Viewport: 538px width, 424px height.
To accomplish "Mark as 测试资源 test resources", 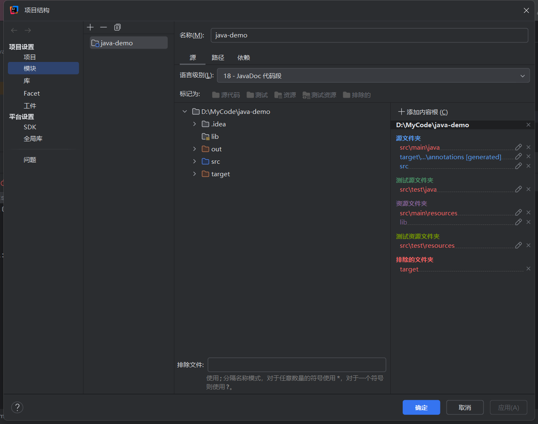I will [319, 95].
